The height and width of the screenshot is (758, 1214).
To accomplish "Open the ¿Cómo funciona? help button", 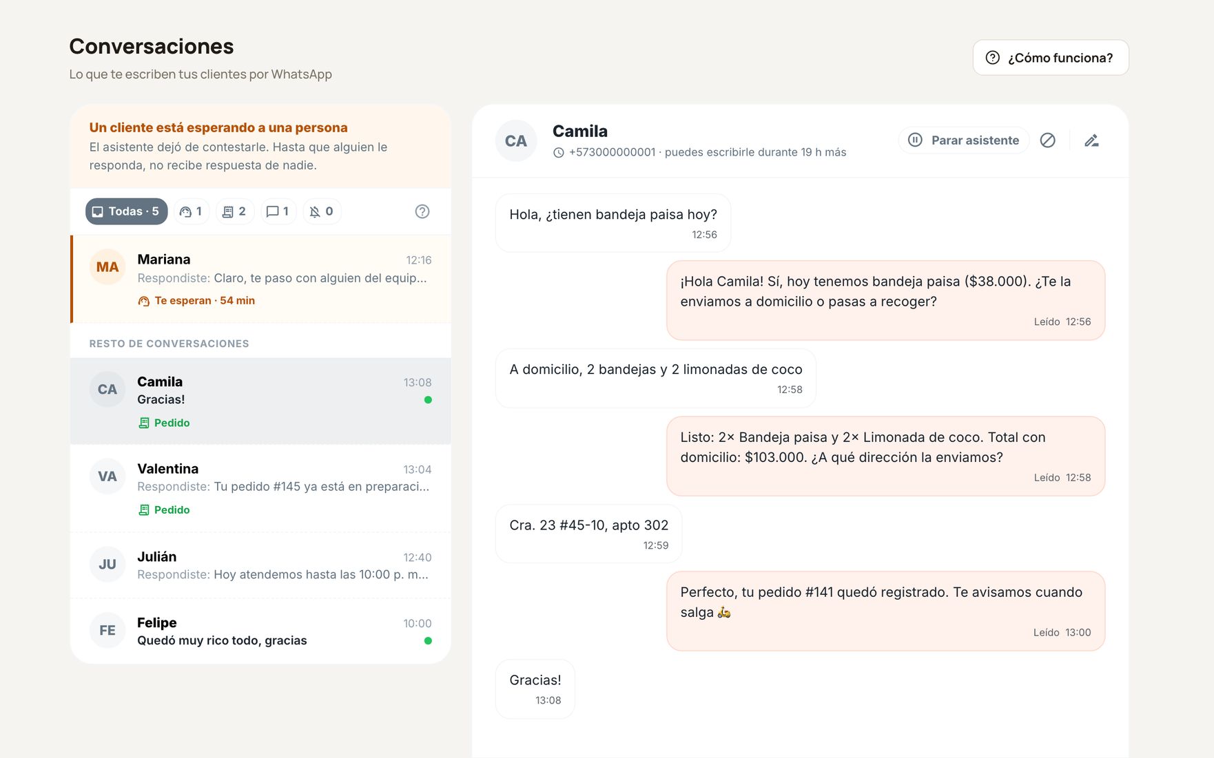I will [x=1050, y=58].
